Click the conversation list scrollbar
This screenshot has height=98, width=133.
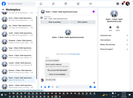point(36,48)
